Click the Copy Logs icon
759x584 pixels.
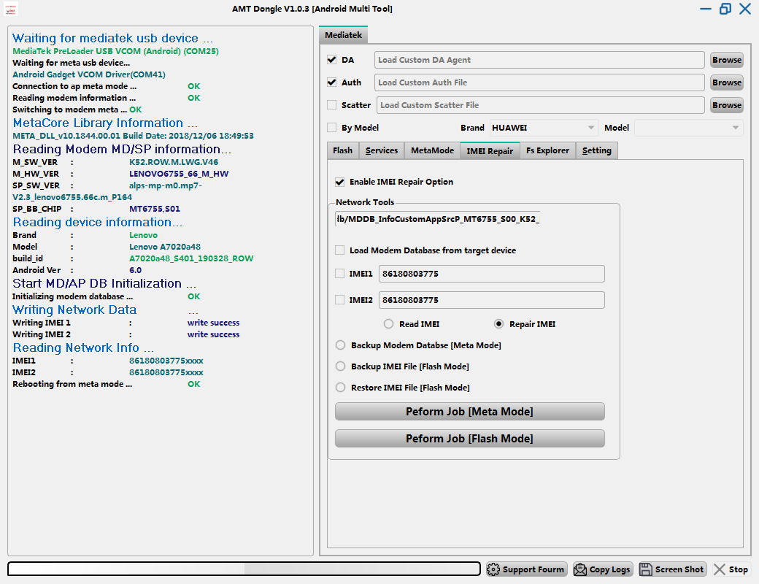(580, 569)
